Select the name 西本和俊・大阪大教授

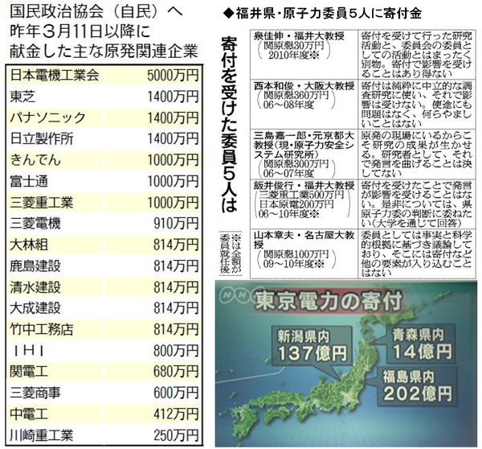pos(304,86)
